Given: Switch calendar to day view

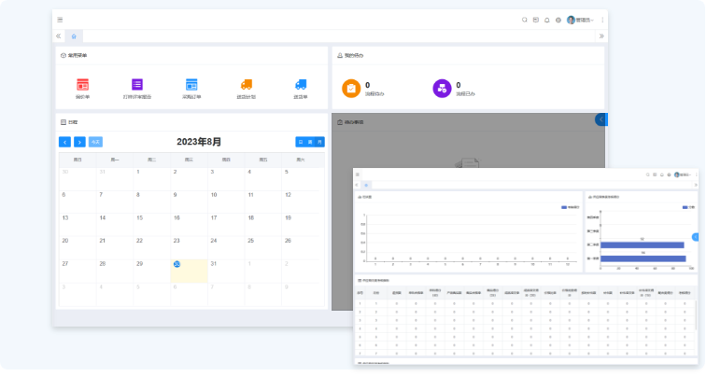Looking at the screenshot, I should 301,142.
